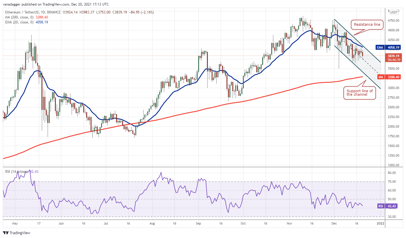The width and height of the screenshot is (406, 238).
Task: Click the 70.00 level on RSI axis
Action: coord(392,182)
